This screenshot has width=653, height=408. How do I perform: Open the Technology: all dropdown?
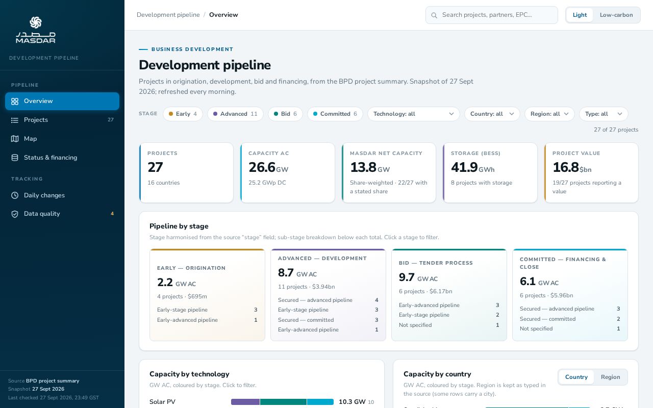[414, 114]
